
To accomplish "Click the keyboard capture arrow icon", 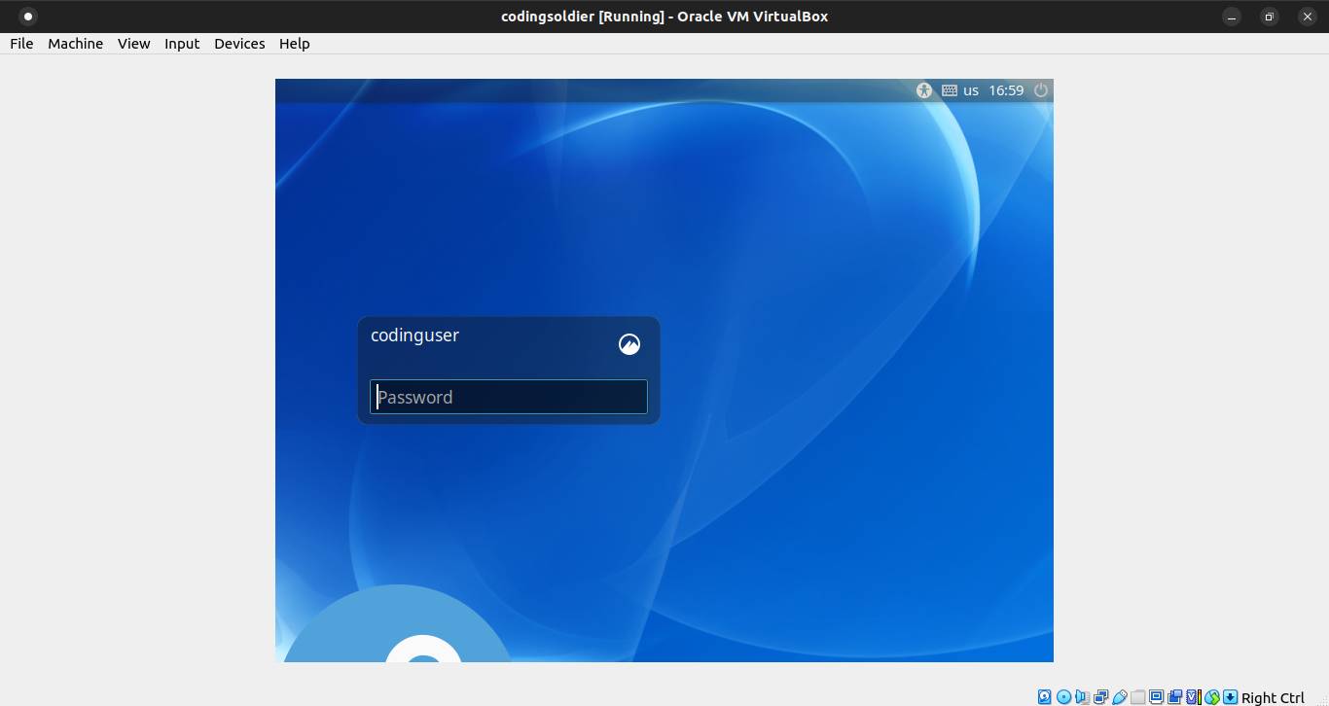I will (x=1230, y=697).
